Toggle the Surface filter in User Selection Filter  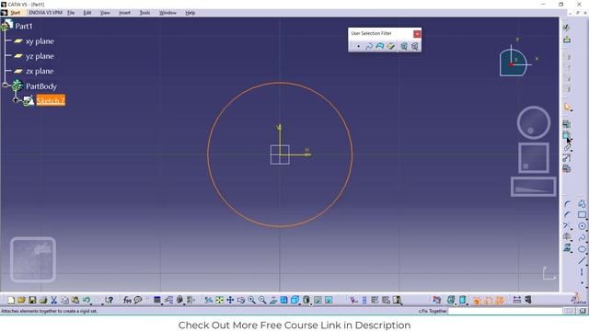pyautogui.click(x=380, y=46)
